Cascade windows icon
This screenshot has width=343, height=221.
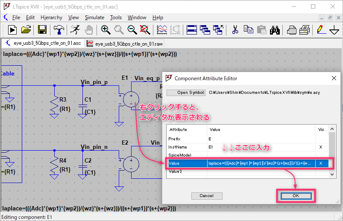click(205, 30)
